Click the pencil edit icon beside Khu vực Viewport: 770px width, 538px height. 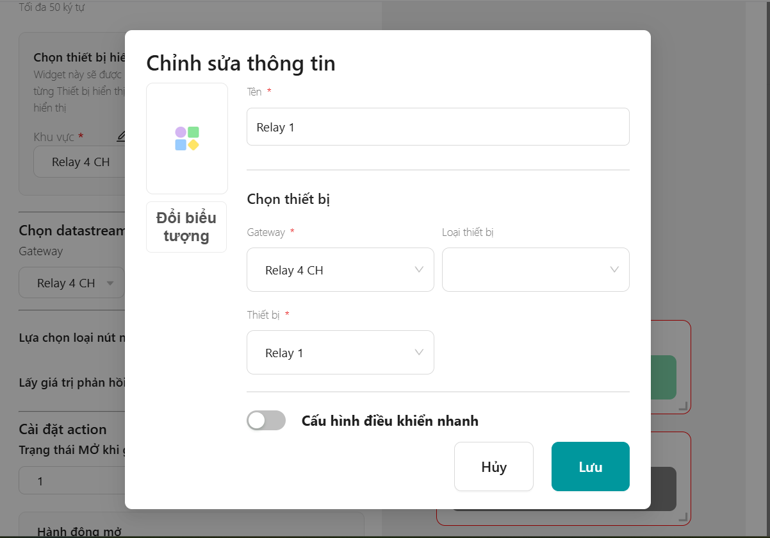coord(121,137)
